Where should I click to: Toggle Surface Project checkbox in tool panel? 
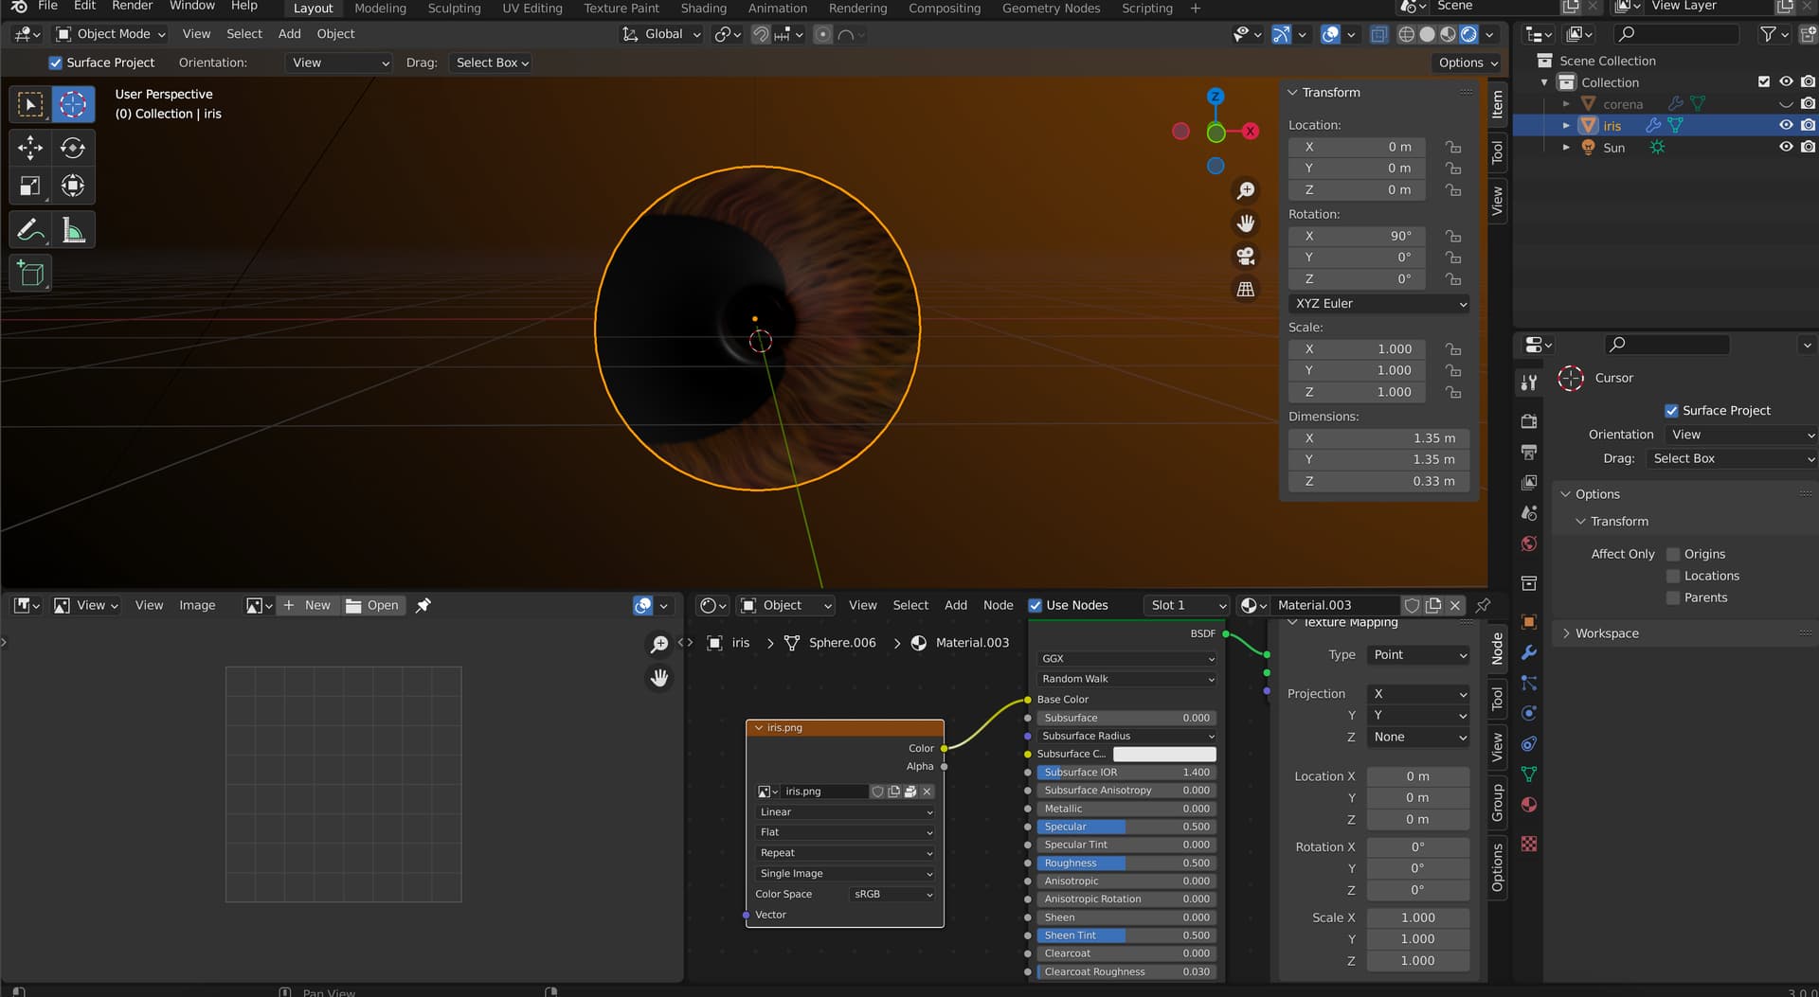pyautogui.click(x=1671, y=410)
